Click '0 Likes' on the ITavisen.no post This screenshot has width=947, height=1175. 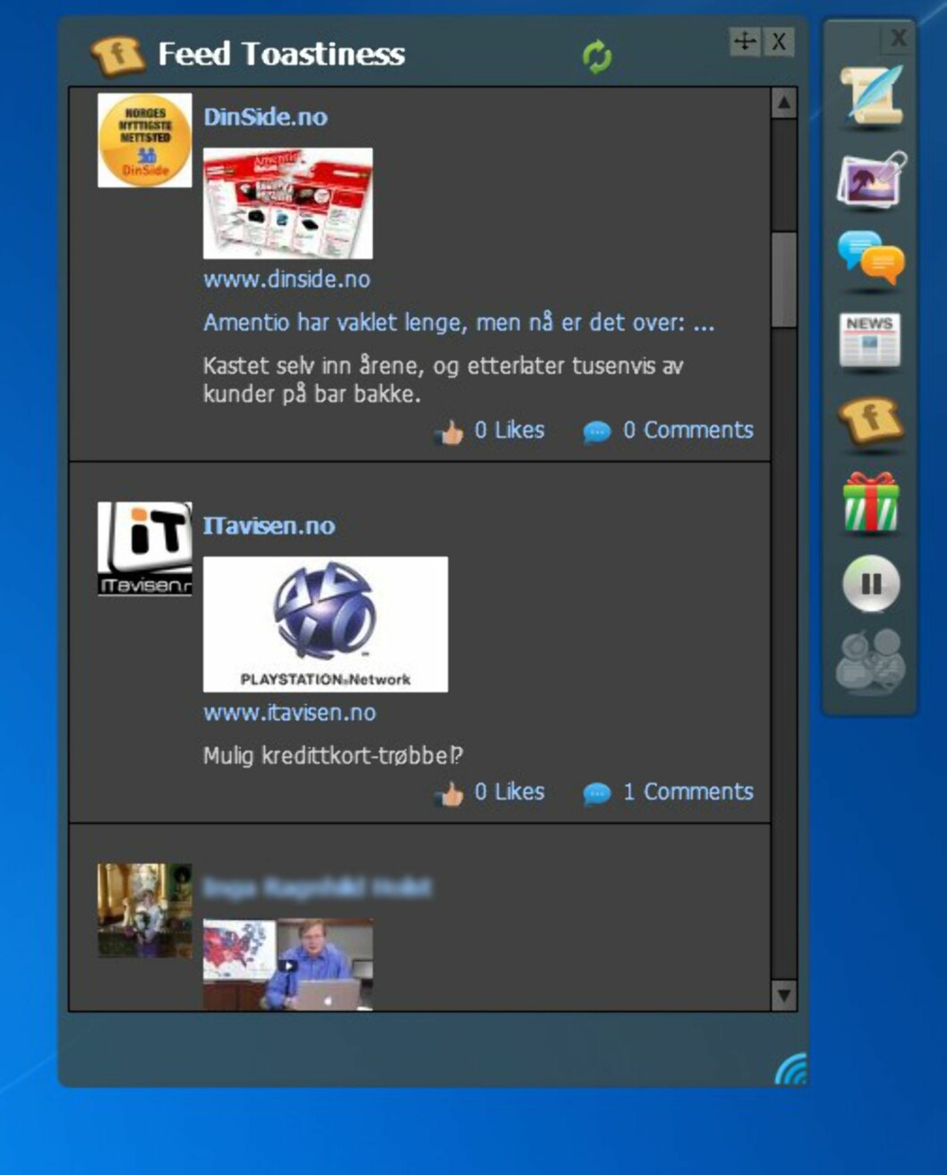click(509, 793)
